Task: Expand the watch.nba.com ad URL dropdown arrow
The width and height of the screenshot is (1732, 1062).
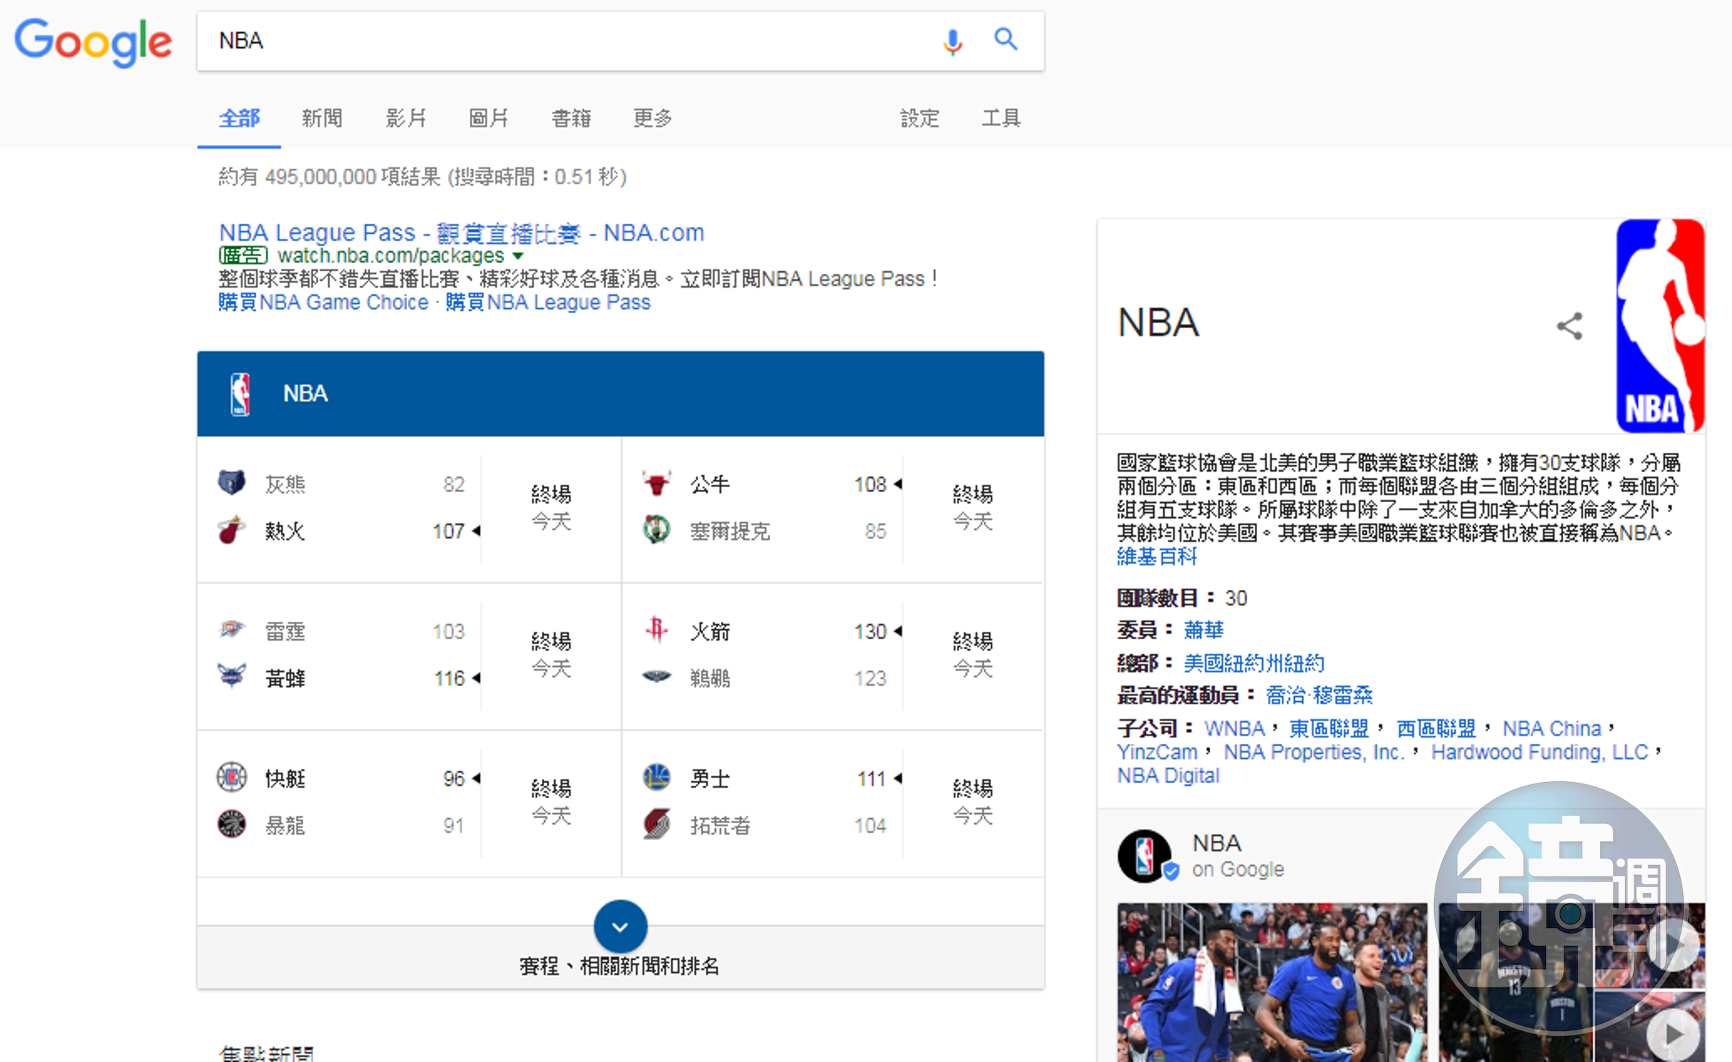Action: tap(517, 256)
